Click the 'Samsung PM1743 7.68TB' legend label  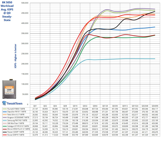pyautogui.click(x=17, y=120)
